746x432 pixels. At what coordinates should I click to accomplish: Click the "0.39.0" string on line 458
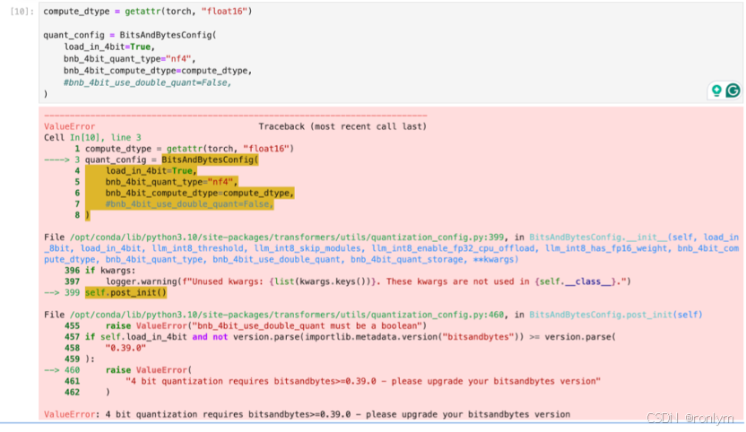126,348
